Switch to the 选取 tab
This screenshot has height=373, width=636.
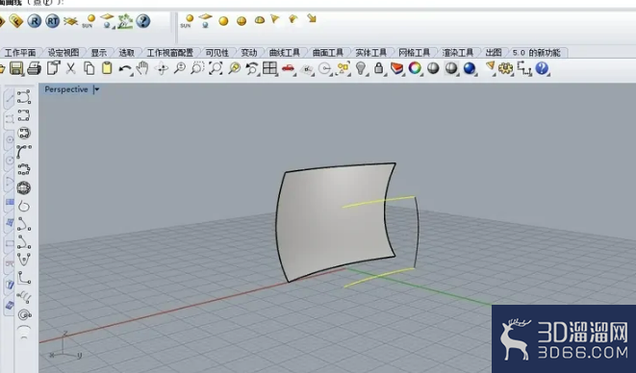click(x=127, y=53)
